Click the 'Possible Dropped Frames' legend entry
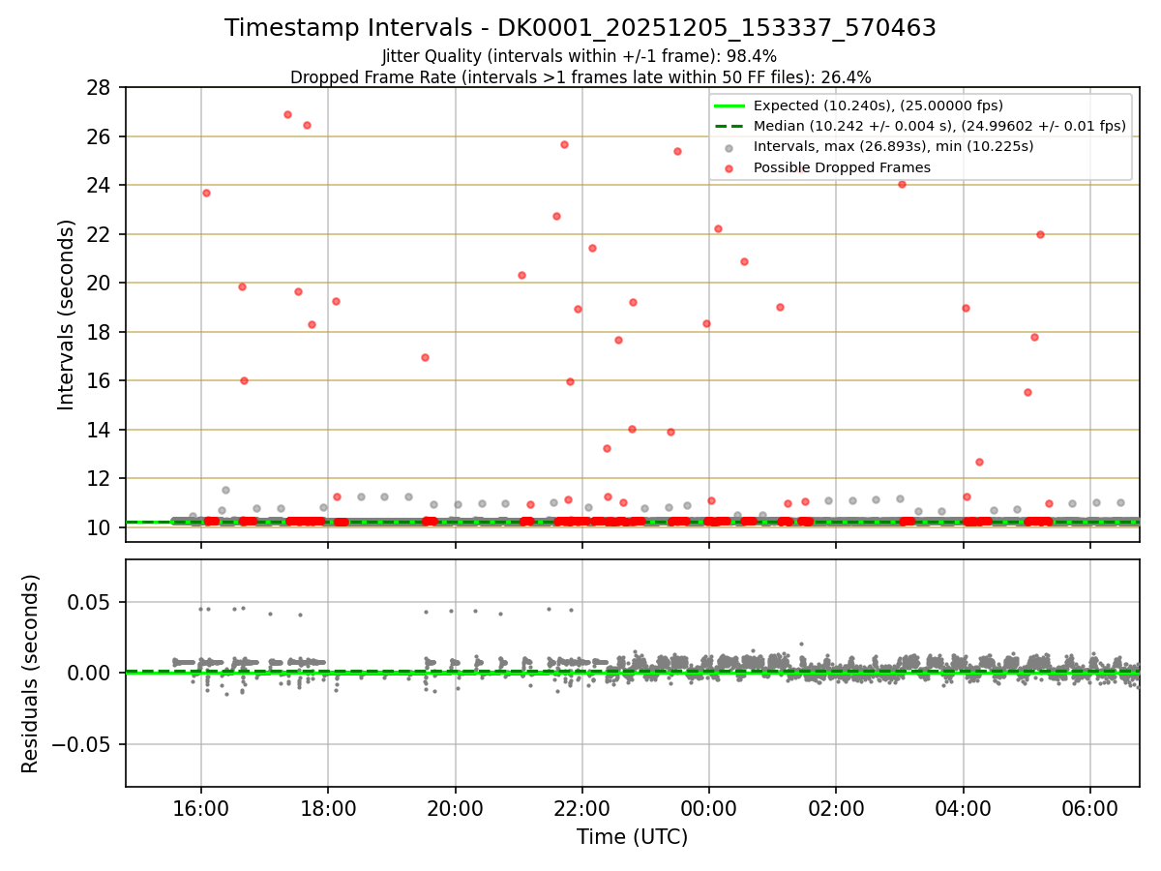The image size is (1161, 871). click(x=842, y=167)
